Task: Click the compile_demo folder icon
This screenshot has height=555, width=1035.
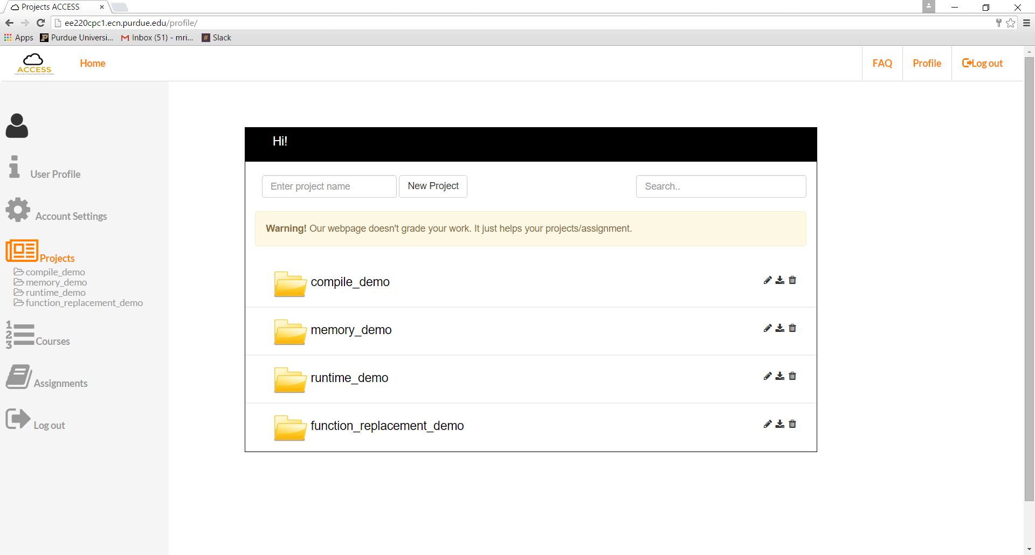Action: 290,284
